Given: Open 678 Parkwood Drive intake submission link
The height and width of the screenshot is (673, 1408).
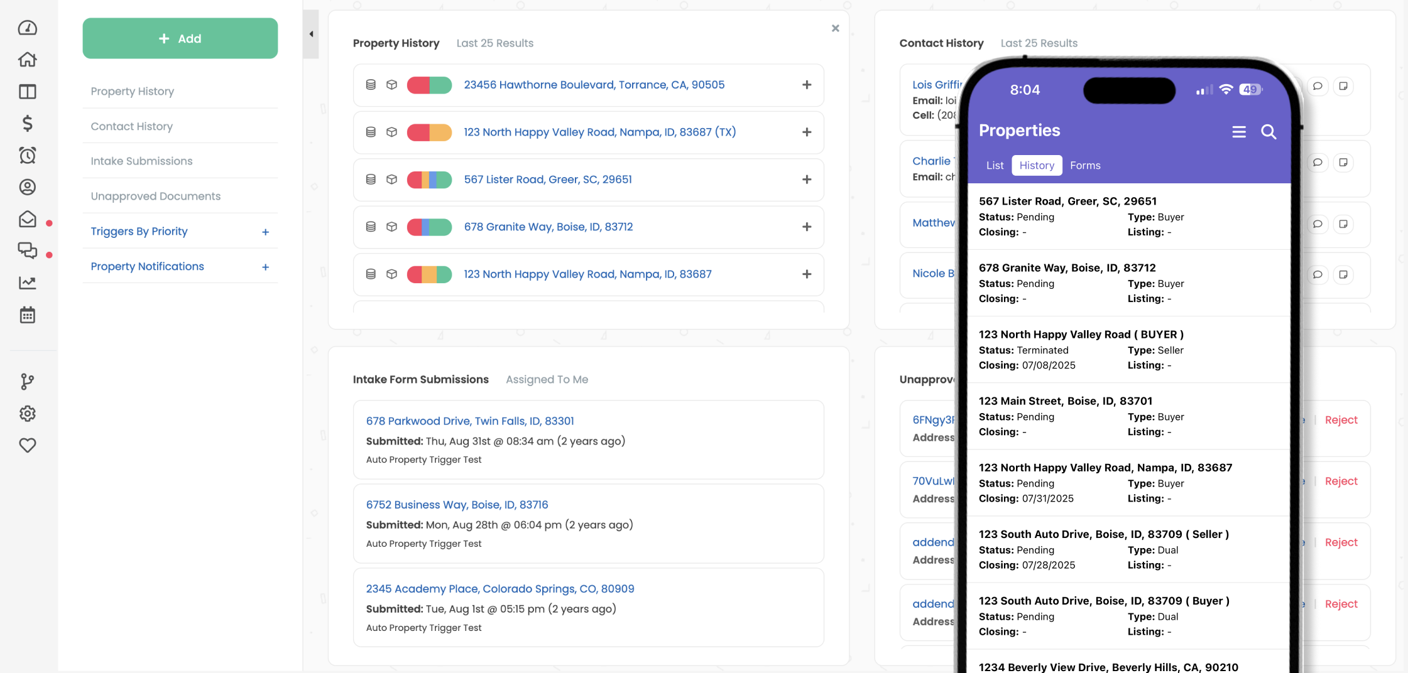Looking at the screenshot, I should (469, 421).
